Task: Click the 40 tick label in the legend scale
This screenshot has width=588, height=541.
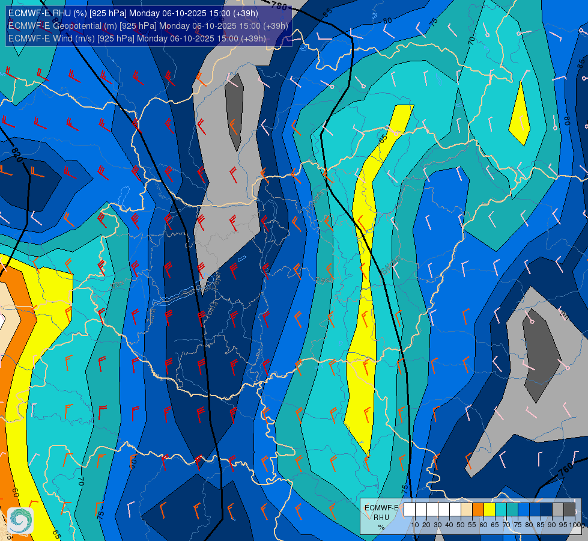Action: [449, 525]
